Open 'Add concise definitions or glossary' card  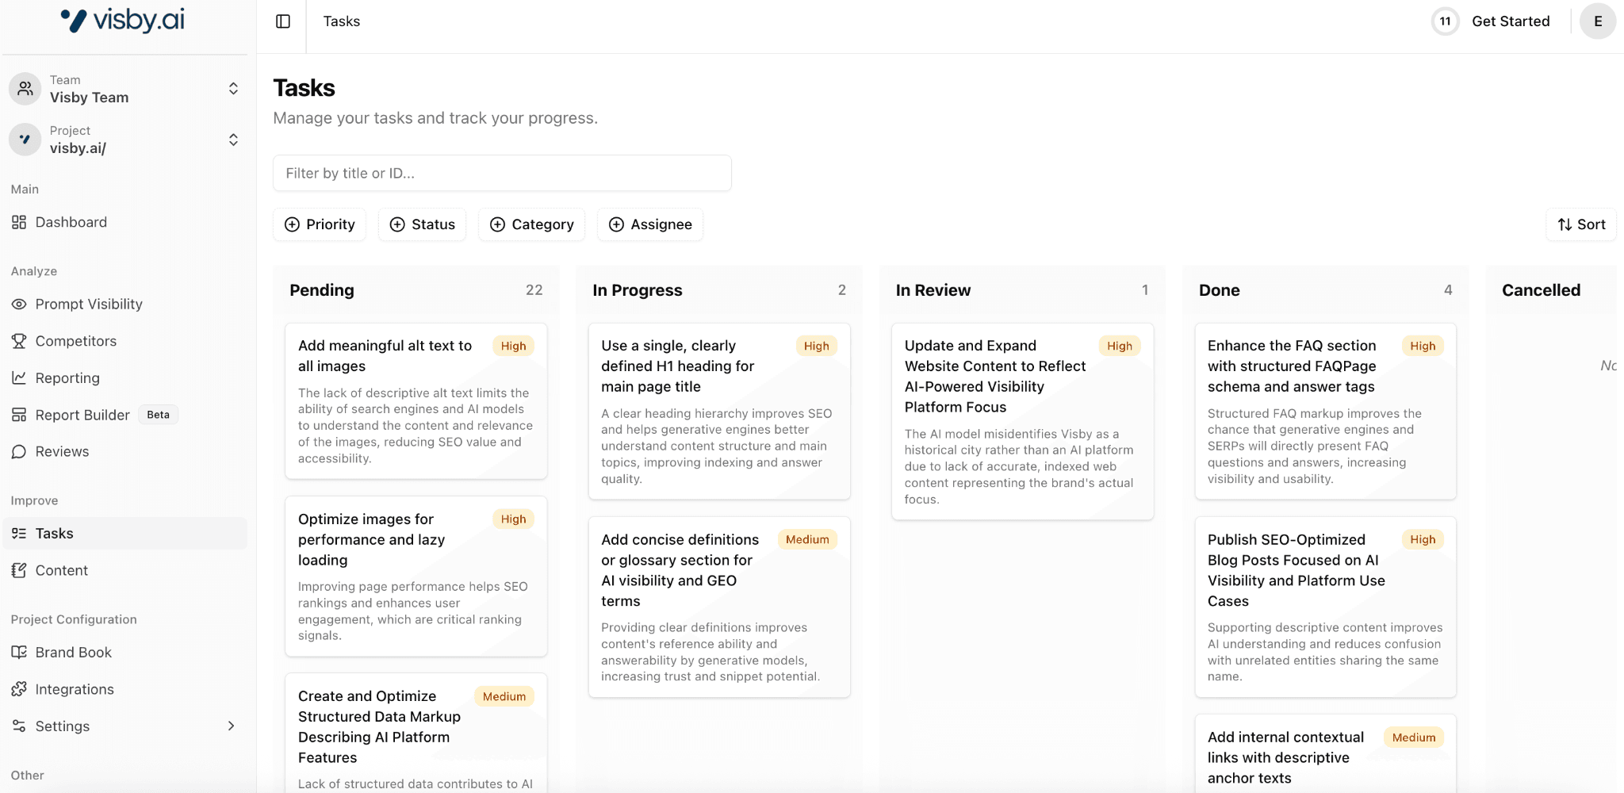click(x=719, y=607)
